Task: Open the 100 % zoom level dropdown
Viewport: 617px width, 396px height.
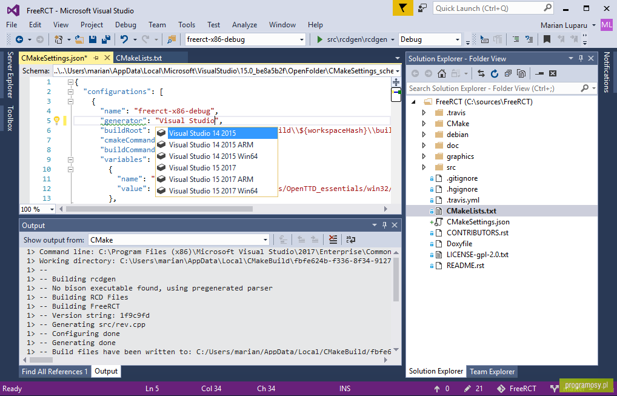Action: (52, 209)
